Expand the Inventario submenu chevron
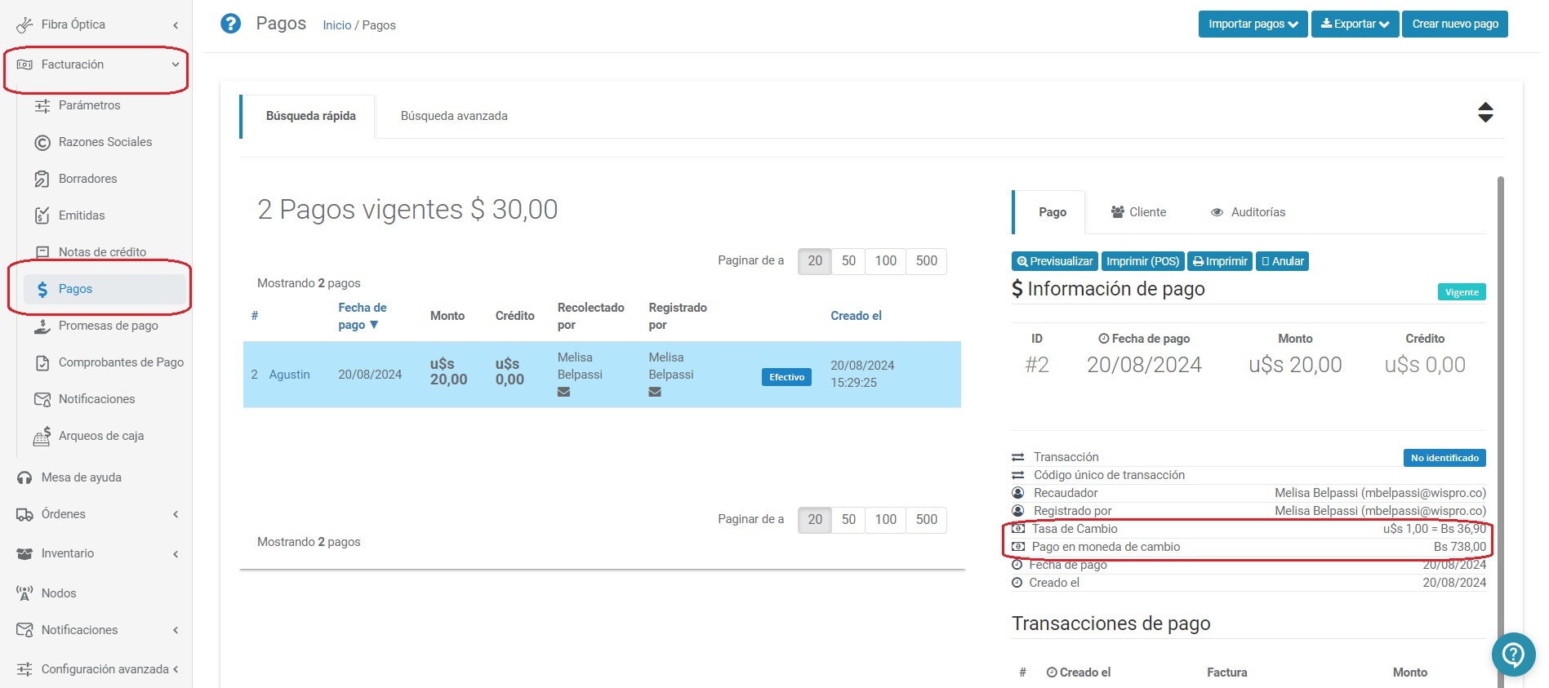Image resolution: width=1549 pixels, height=688 pixels. click(x=176, y=554)
